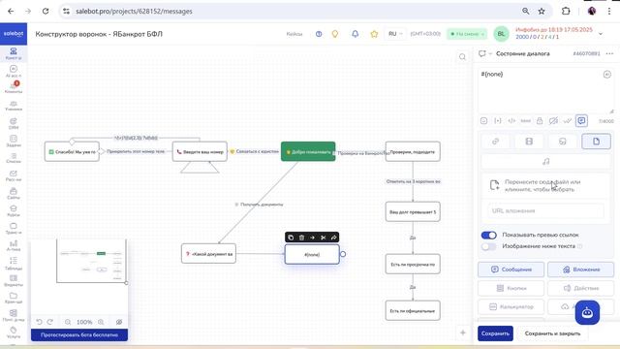The image size is (620, 349).
Task: Click the lock icon under message field
Action: (x=540, y=121)
